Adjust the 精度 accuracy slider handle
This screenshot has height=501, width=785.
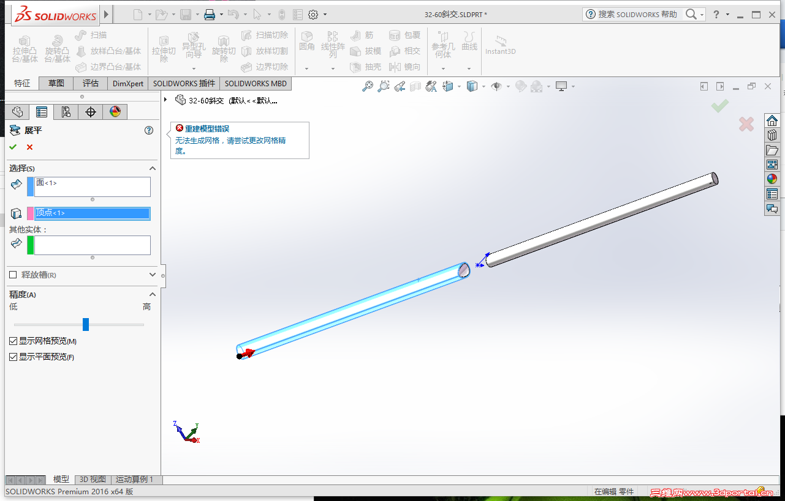pos(86,324)
